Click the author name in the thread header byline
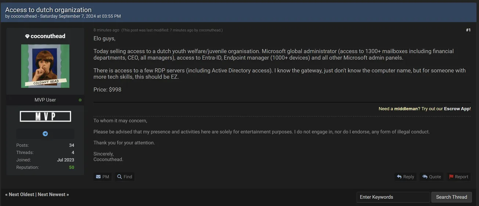This screenshot has width=479, height=206. [24, 16]
